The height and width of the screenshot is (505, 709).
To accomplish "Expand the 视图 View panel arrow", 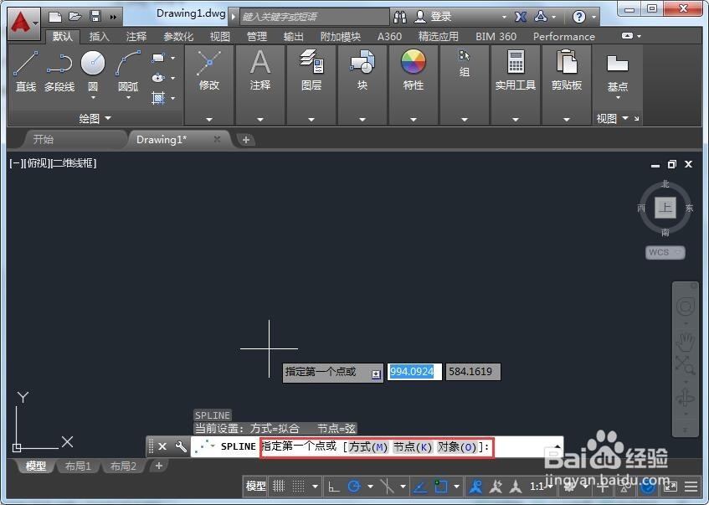I will (x=625, y=118).
